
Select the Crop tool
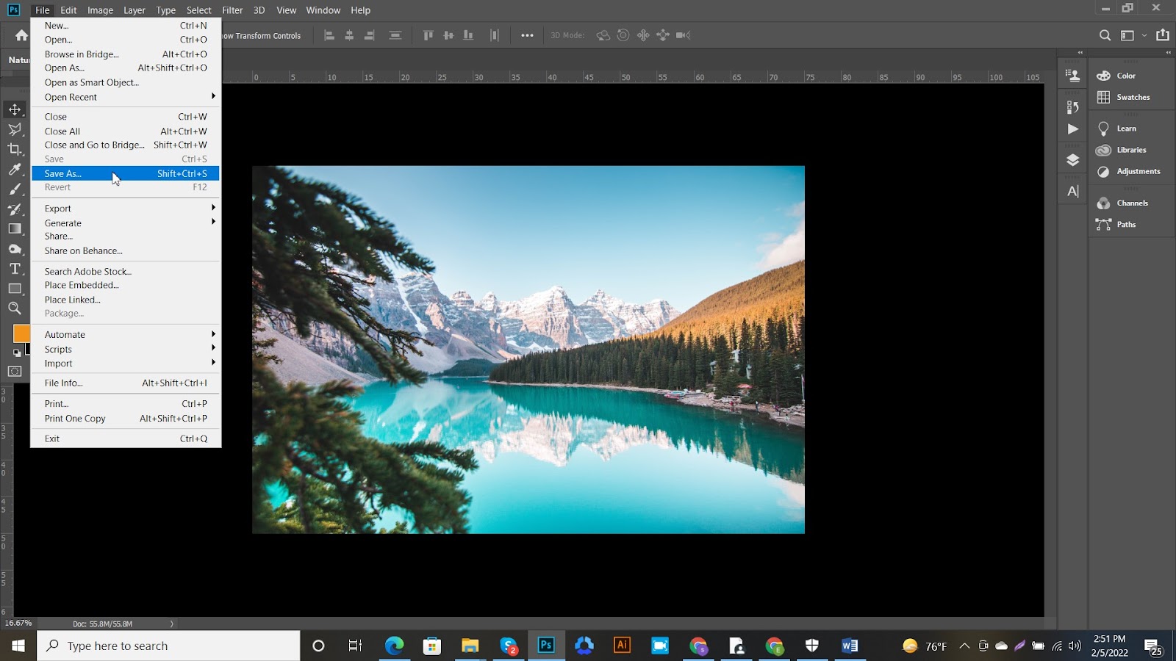pos(15,150)
